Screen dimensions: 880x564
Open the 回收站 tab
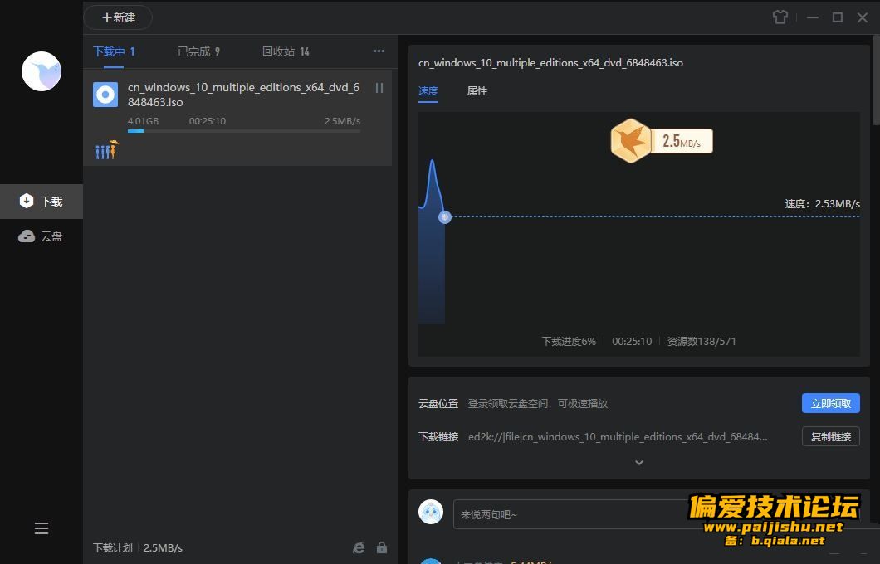pyautogui.click(x=286, y=51)
